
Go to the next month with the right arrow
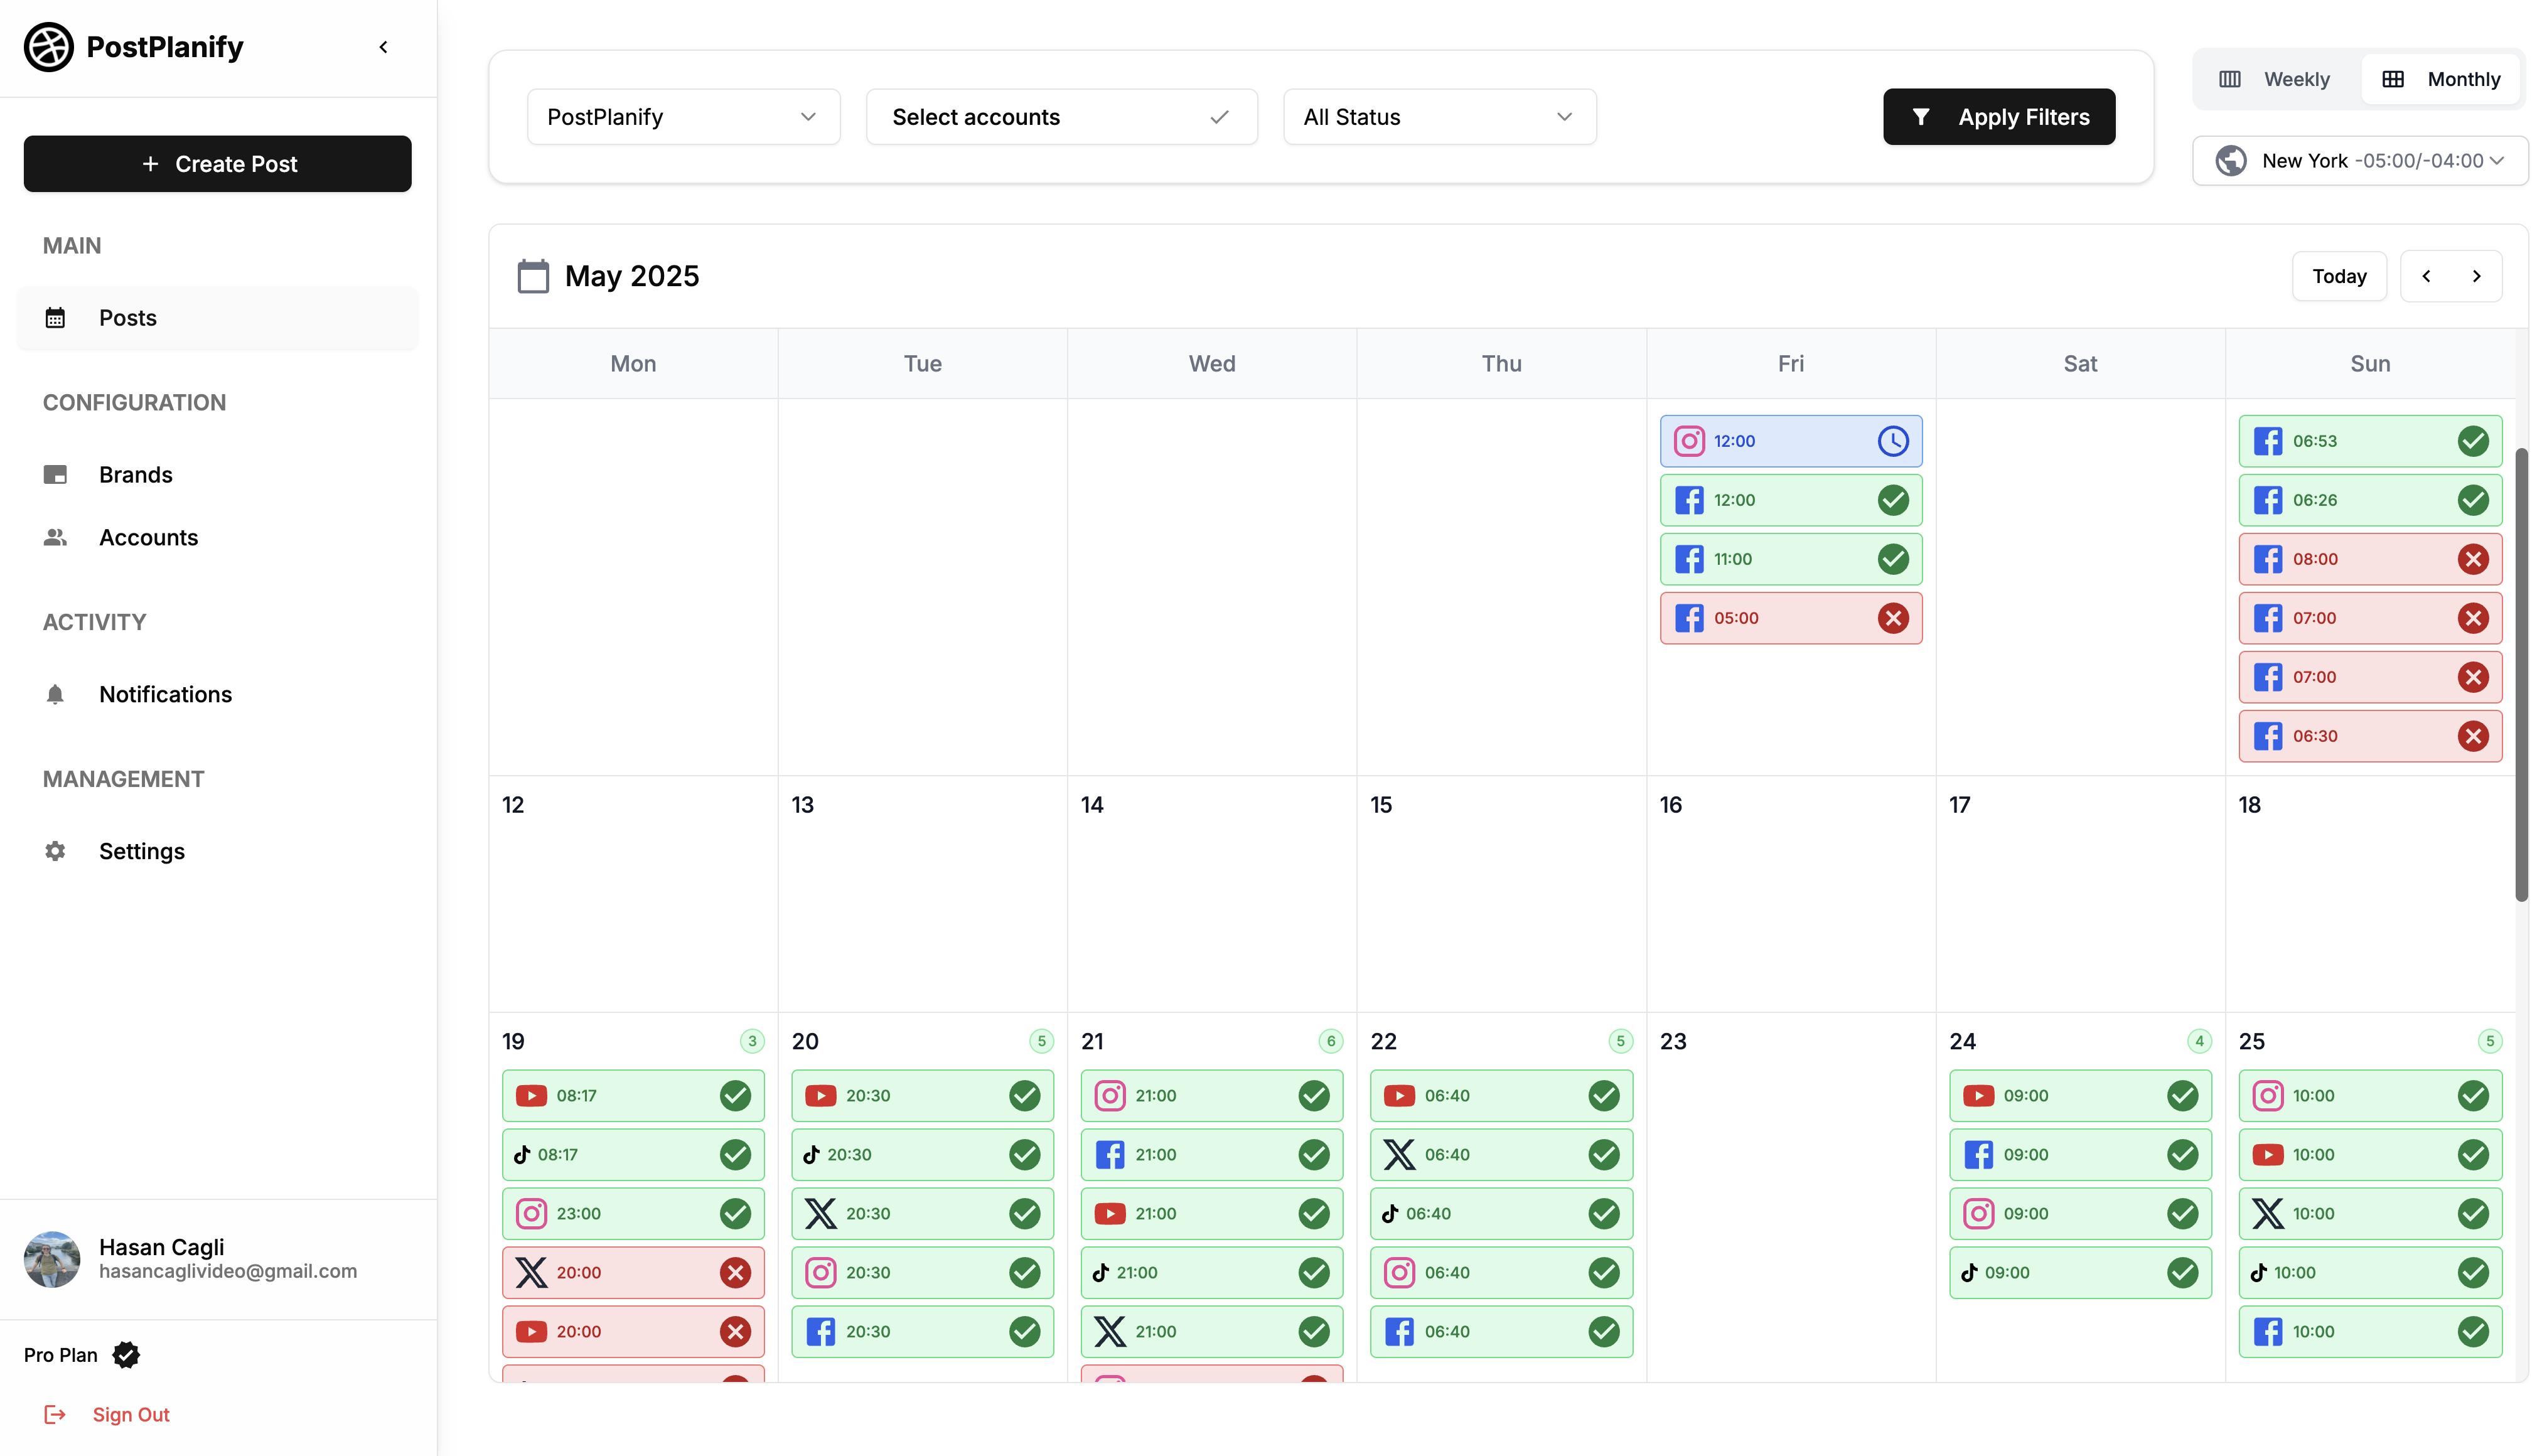pos(2476,276)
